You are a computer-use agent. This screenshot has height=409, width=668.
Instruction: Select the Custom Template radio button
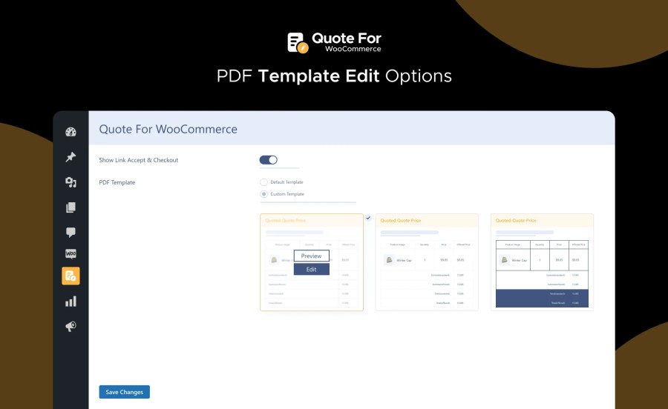tap(263, 194)
